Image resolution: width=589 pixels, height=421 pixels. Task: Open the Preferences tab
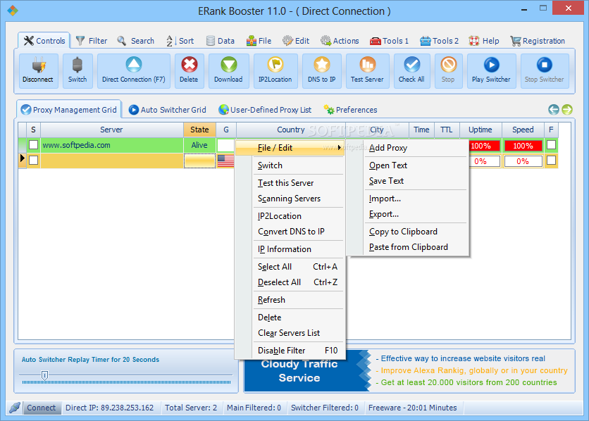[x=350, y=110]
